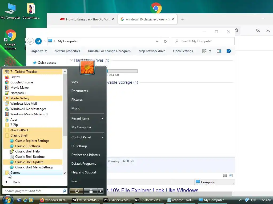Click the Explorer refresh button
273x204 pixels.
[165, 41]
